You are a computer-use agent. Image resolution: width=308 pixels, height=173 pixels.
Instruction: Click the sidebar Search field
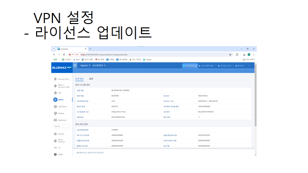pos(62,126)
